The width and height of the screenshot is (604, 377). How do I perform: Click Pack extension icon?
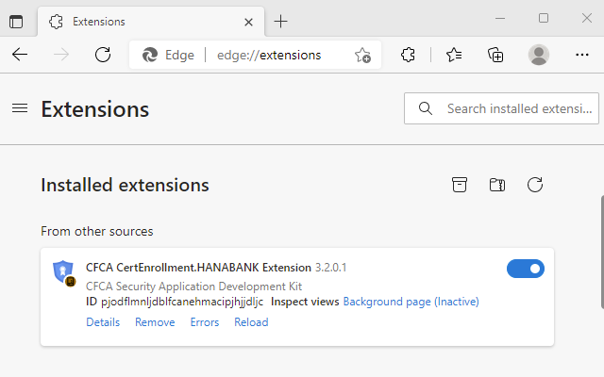pyautogui.click(x=460, y=185)
